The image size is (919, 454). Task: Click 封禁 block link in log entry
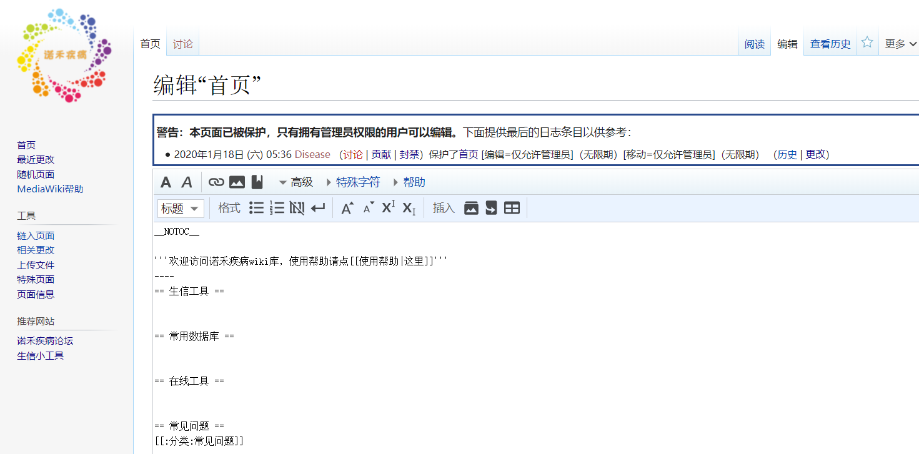409,154
